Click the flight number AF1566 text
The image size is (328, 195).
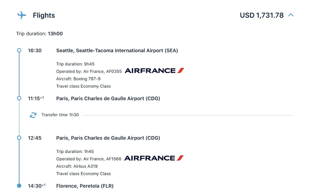coord(113,159)
